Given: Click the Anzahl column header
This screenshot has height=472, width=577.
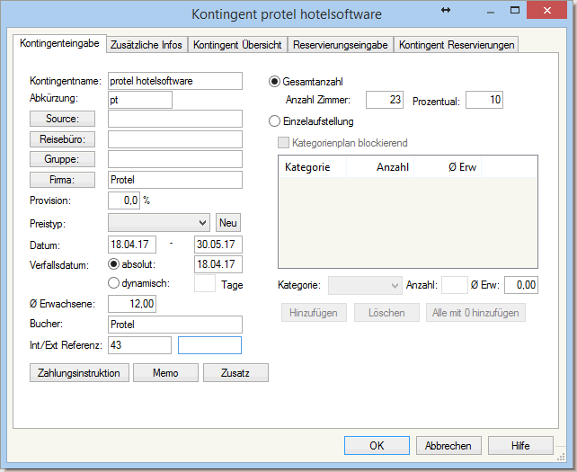Looking at the screenshot, I should (380, 167).
